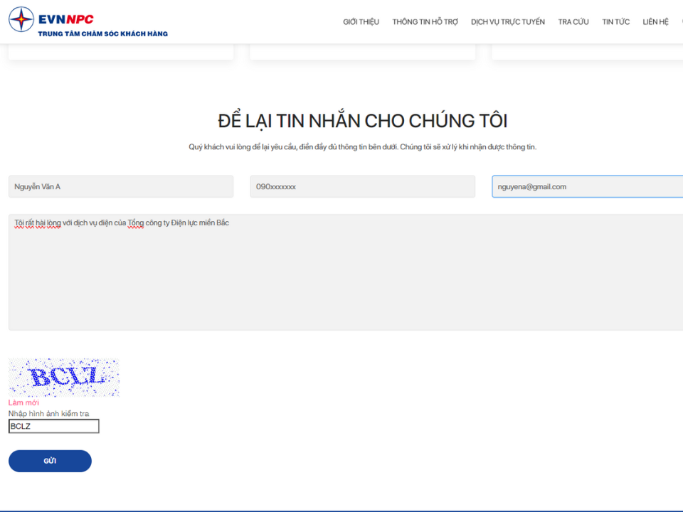This screenshot has width=683, height=512.
Task: Open the THÔNG TIN HỖ TRỢ menu
Action: (425, 22)
